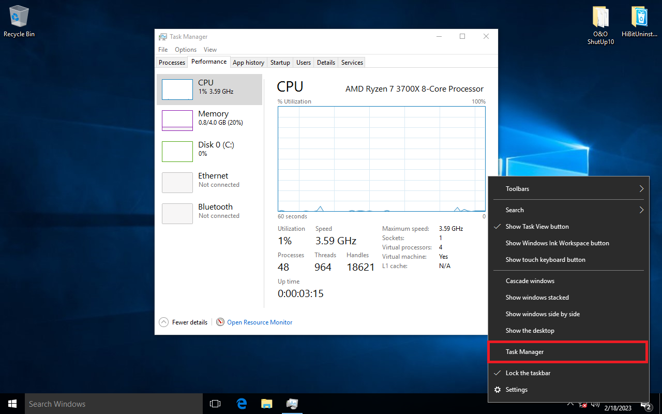Open the Action Center notifications icon
This screenshot has width=662, height=414.
tap(646, 405)
